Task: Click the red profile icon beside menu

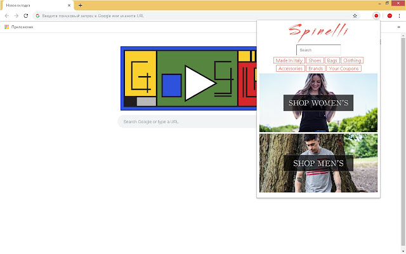Action: pyautogui.click(x=390, y=16)
